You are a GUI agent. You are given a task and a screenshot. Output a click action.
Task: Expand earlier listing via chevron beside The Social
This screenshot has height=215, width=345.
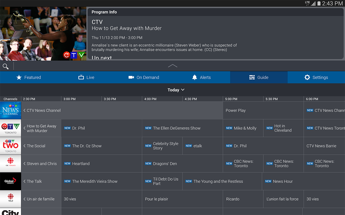coord(25,146)
